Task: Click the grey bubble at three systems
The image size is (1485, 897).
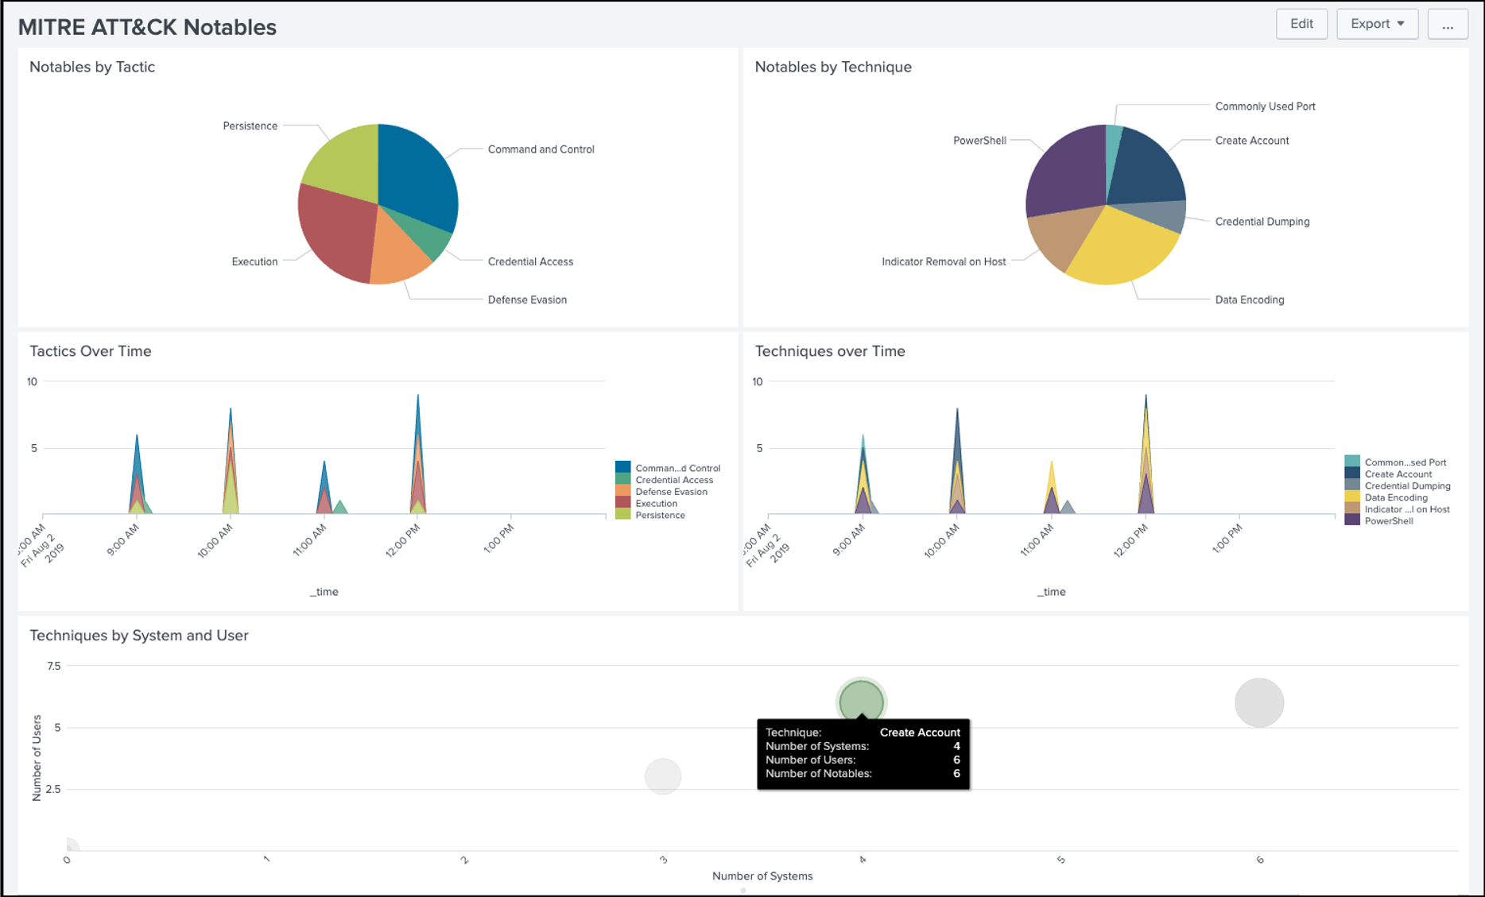Action: pyautogui.click(x=663, y=776)
